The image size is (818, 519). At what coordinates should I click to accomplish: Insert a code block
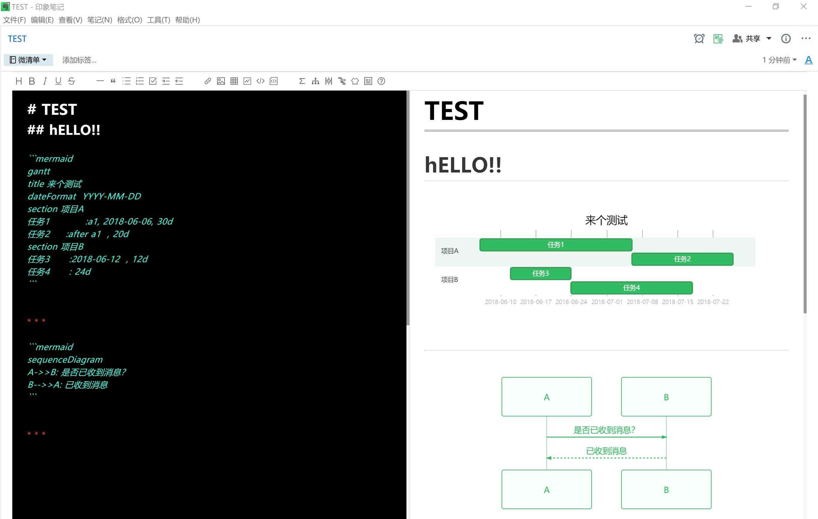[274, 81]
